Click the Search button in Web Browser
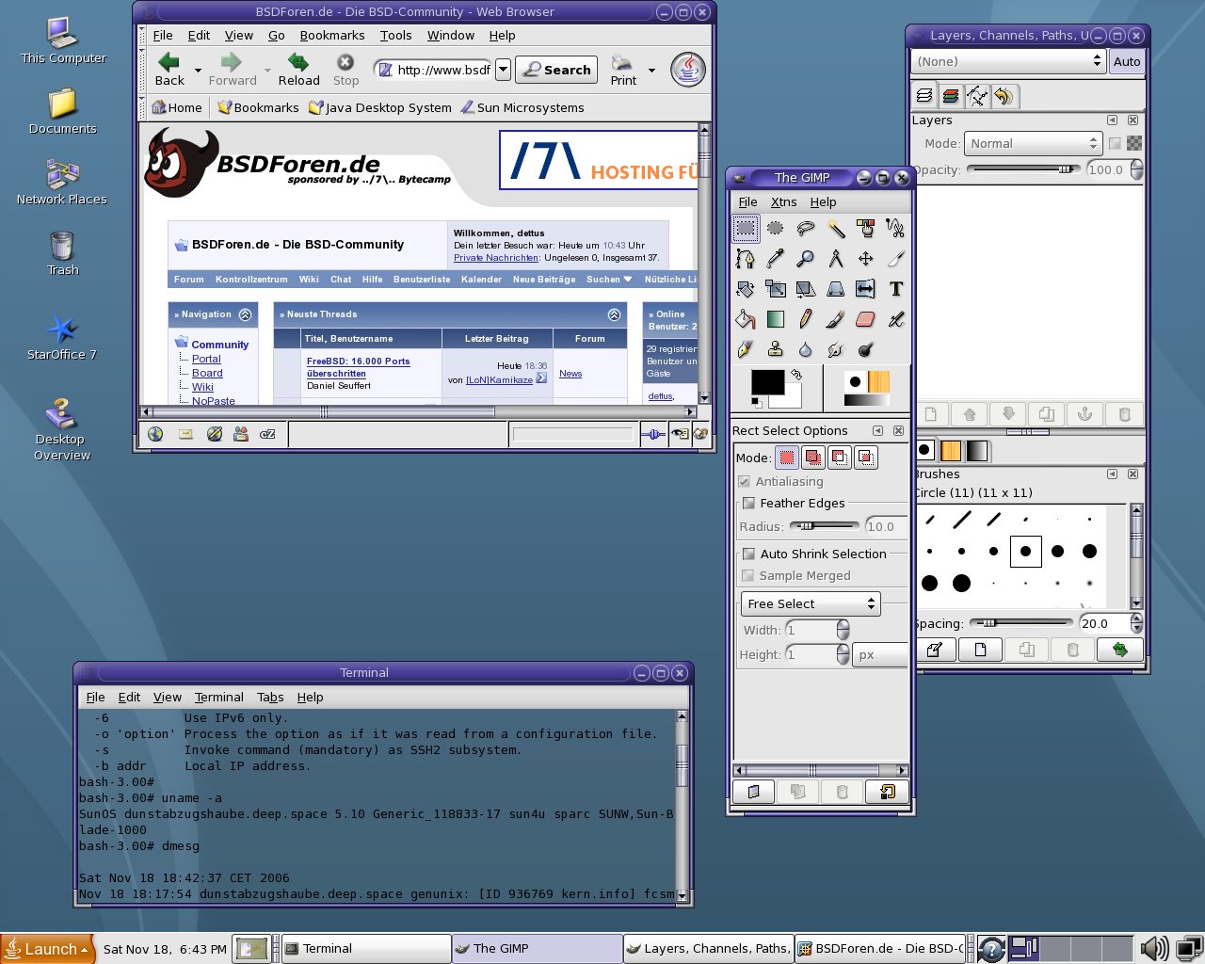The image size is (1205, 964). pyautogui.click(x=556, y=70)
